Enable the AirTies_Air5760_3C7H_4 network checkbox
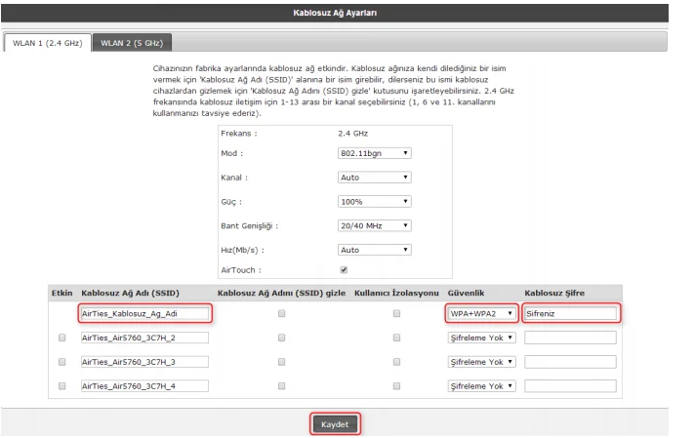This screenshot has height=438, width=694. tap(64, 384)
